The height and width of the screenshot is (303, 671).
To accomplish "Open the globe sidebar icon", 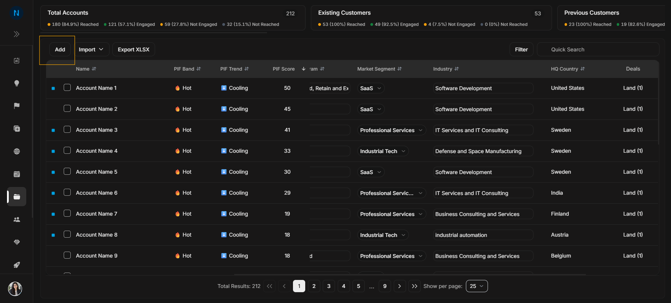I will coord(16,151).
